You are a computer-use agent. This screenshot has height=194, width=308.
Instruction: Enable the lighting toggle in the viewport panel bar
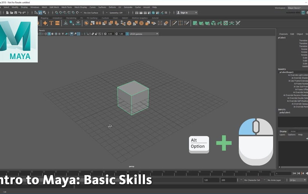point(63,34)
